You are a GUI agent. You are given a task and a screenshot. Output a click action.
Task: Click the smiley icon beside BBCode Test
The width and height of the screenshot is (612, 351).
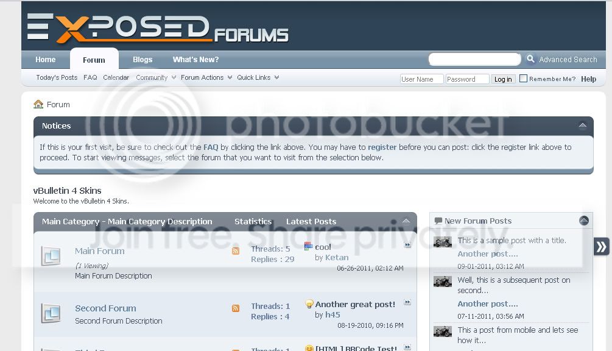click(309, 347)
